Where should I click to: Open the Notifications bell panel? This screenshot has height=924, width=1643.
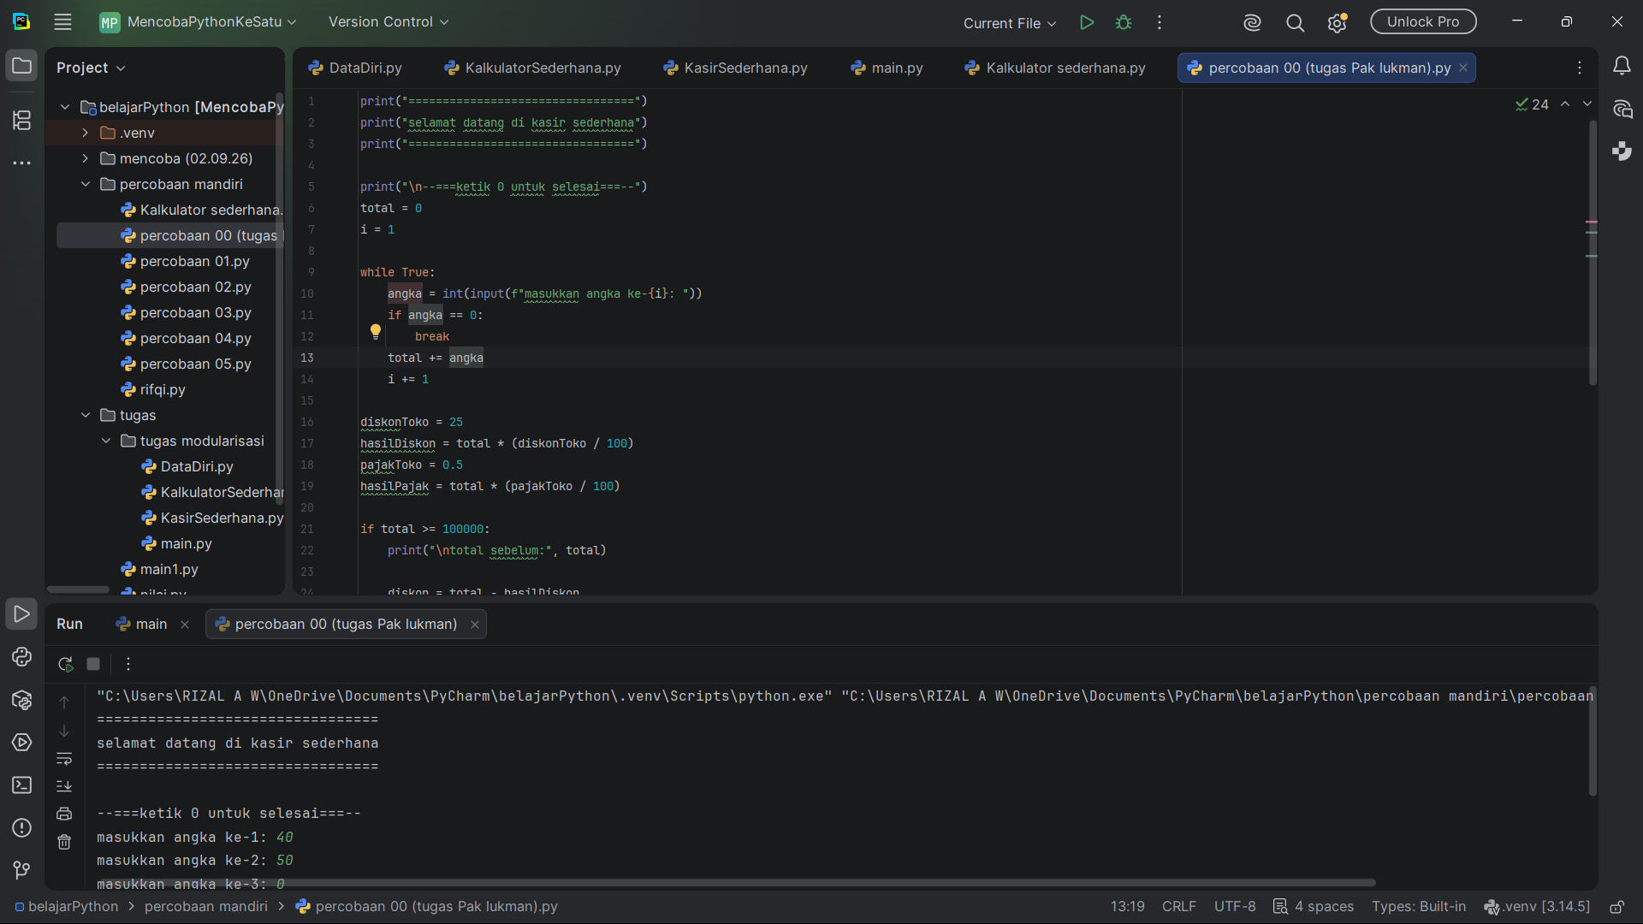coord(1622,67)
